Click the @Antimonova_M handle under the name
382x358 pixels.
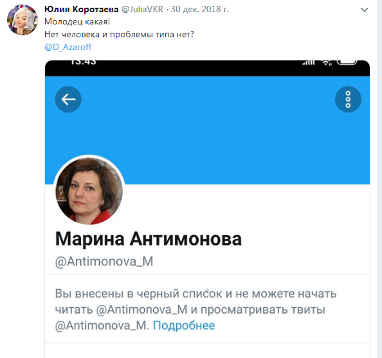pos(104,262)
